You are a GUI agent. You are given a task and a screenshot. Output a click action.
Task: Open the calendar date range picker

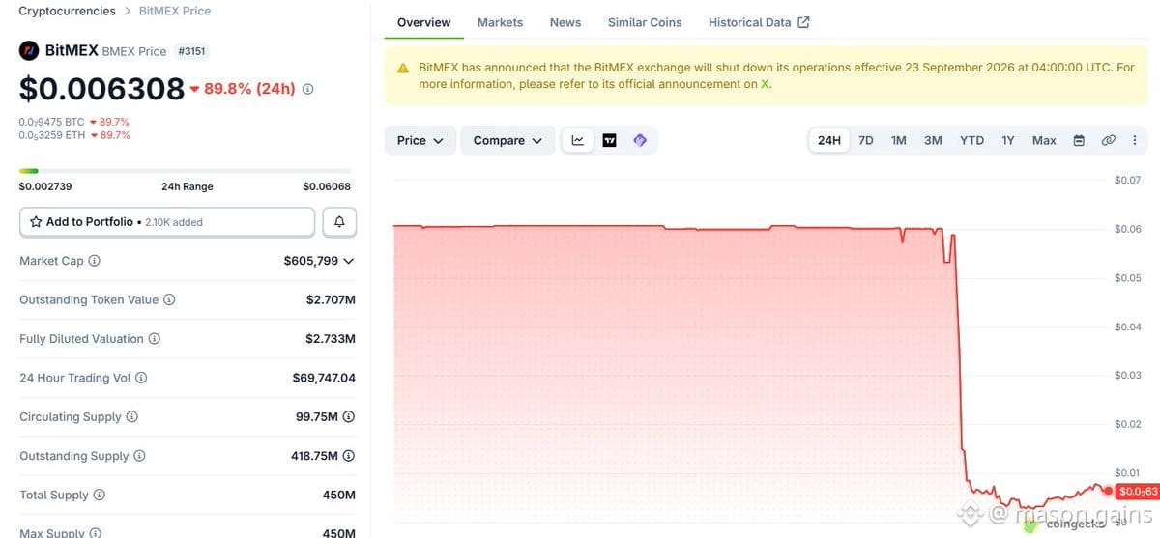click(x=1079, y=140)
